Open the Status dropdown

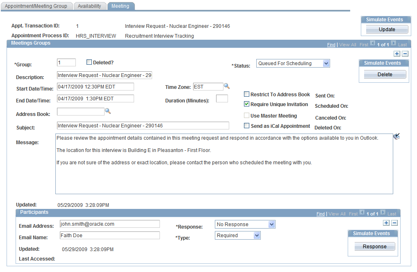(x=293, y=63)
